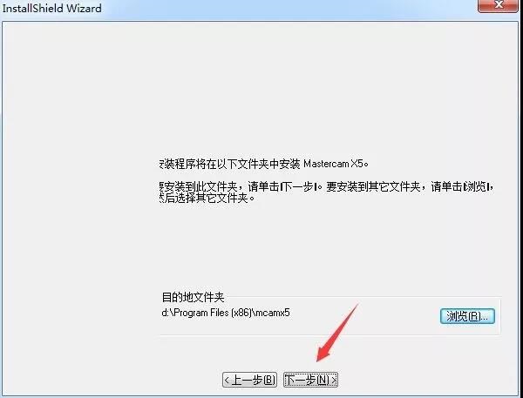Click the 目的地文件夹 group label
The image size is (523, 398).
[193, 297]
